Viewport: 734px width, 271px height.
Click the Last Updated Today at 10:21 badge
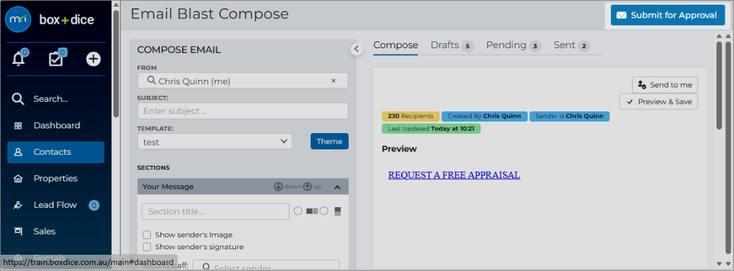[431, 128]
